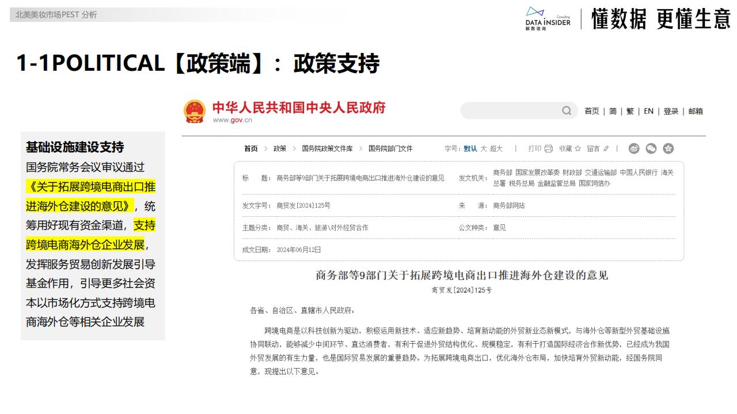Click the QQ Zone star share icon
Image resolution: width=737 pixels, height=414 pixels.
[668, 149]
